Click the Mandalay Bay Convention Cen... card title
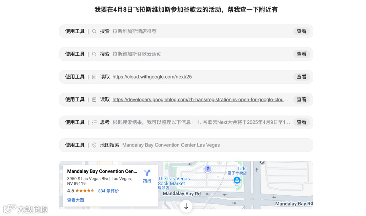Screen dimensions: 366x216 click(x=102, y=171)
